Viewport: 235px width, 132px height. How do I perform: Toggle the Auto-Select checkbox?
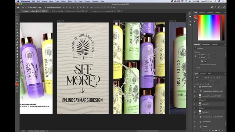[x=28, y=7]
